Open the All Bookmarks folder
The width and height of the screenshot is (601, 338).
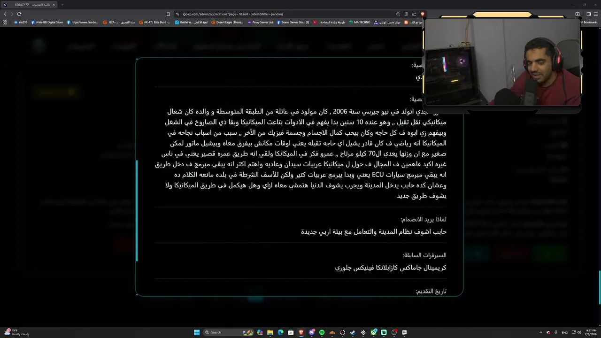(589, 22)
